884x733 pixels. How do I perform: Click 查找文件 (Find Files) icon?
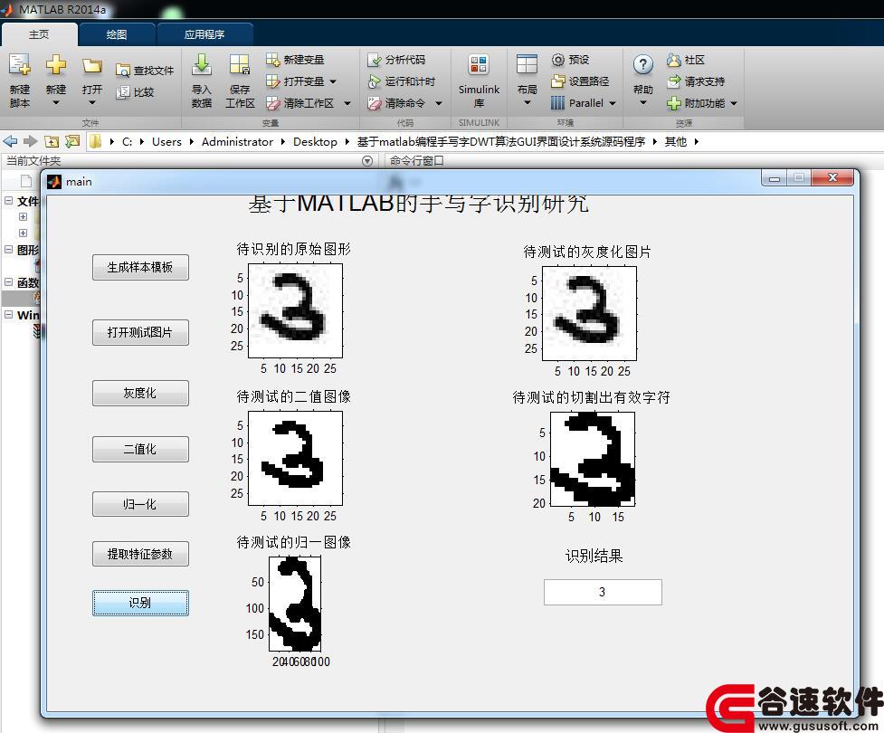123,71
